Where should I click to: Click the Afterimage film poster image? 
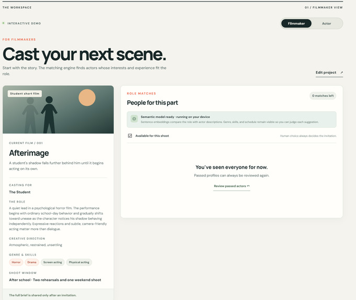[x=58, y=109]
